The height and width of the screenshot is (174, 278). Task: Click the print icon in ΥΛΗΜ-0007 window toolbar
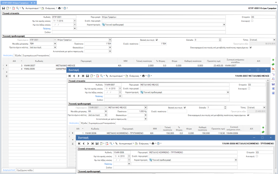(144, 76)
